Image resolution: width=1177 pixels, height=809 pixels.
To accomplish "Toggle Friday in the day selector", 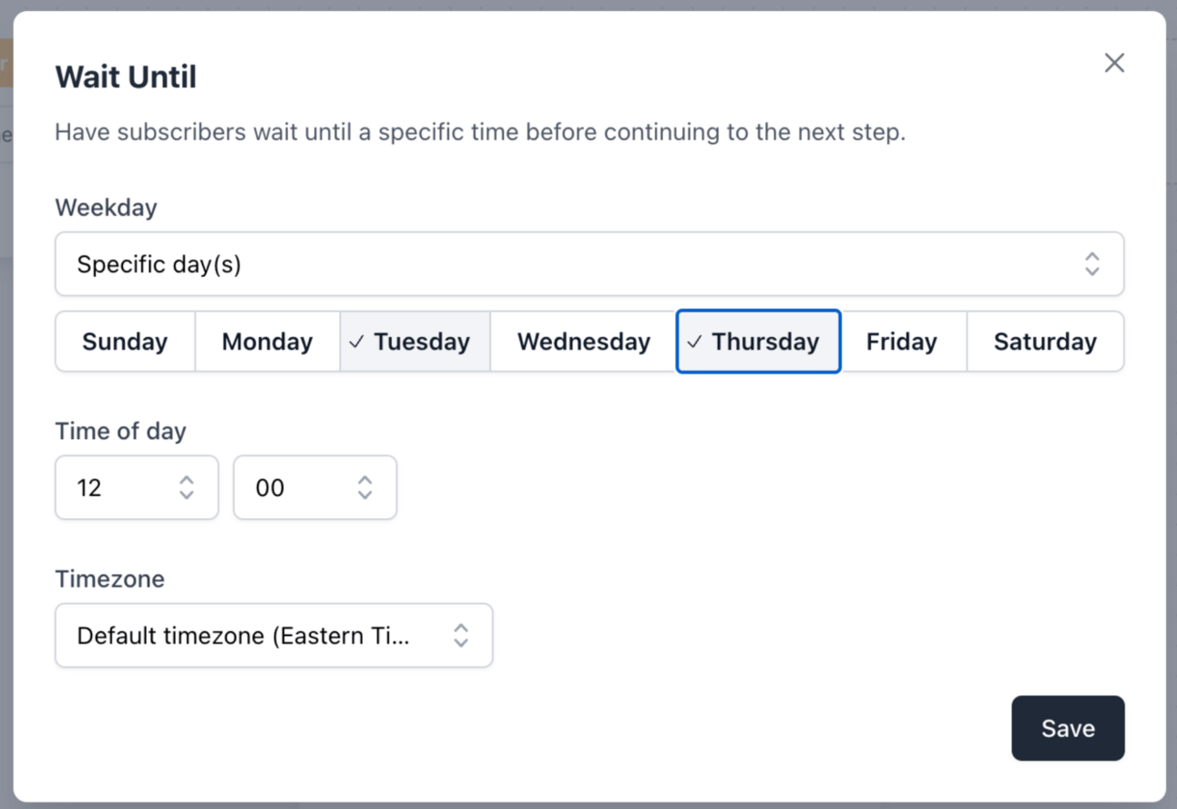I will tap(903, 342).
